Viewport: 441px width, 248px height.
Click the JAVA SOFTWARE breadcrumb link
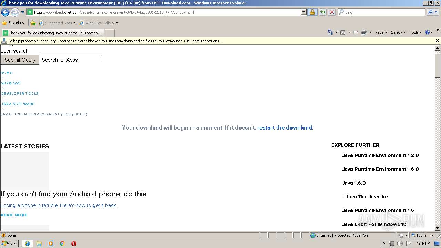coord(18,104)
